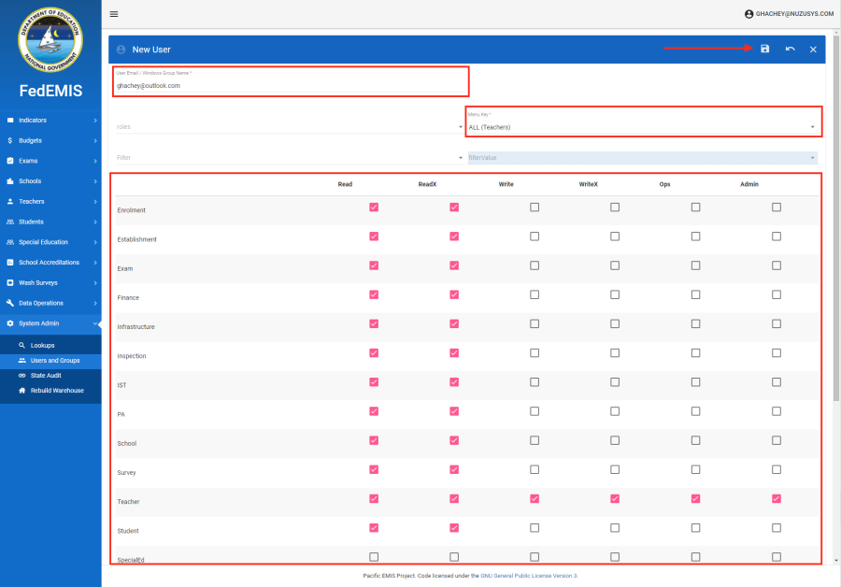
Task: Open the hamburger menu icon
Action: [x=114, y=14]
